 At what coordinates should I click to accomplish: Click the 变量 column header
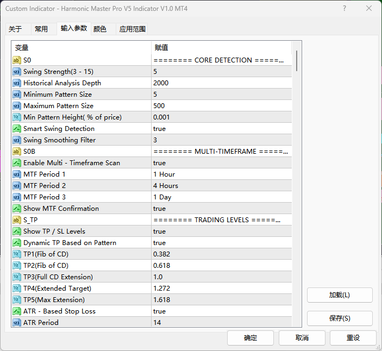82,48
